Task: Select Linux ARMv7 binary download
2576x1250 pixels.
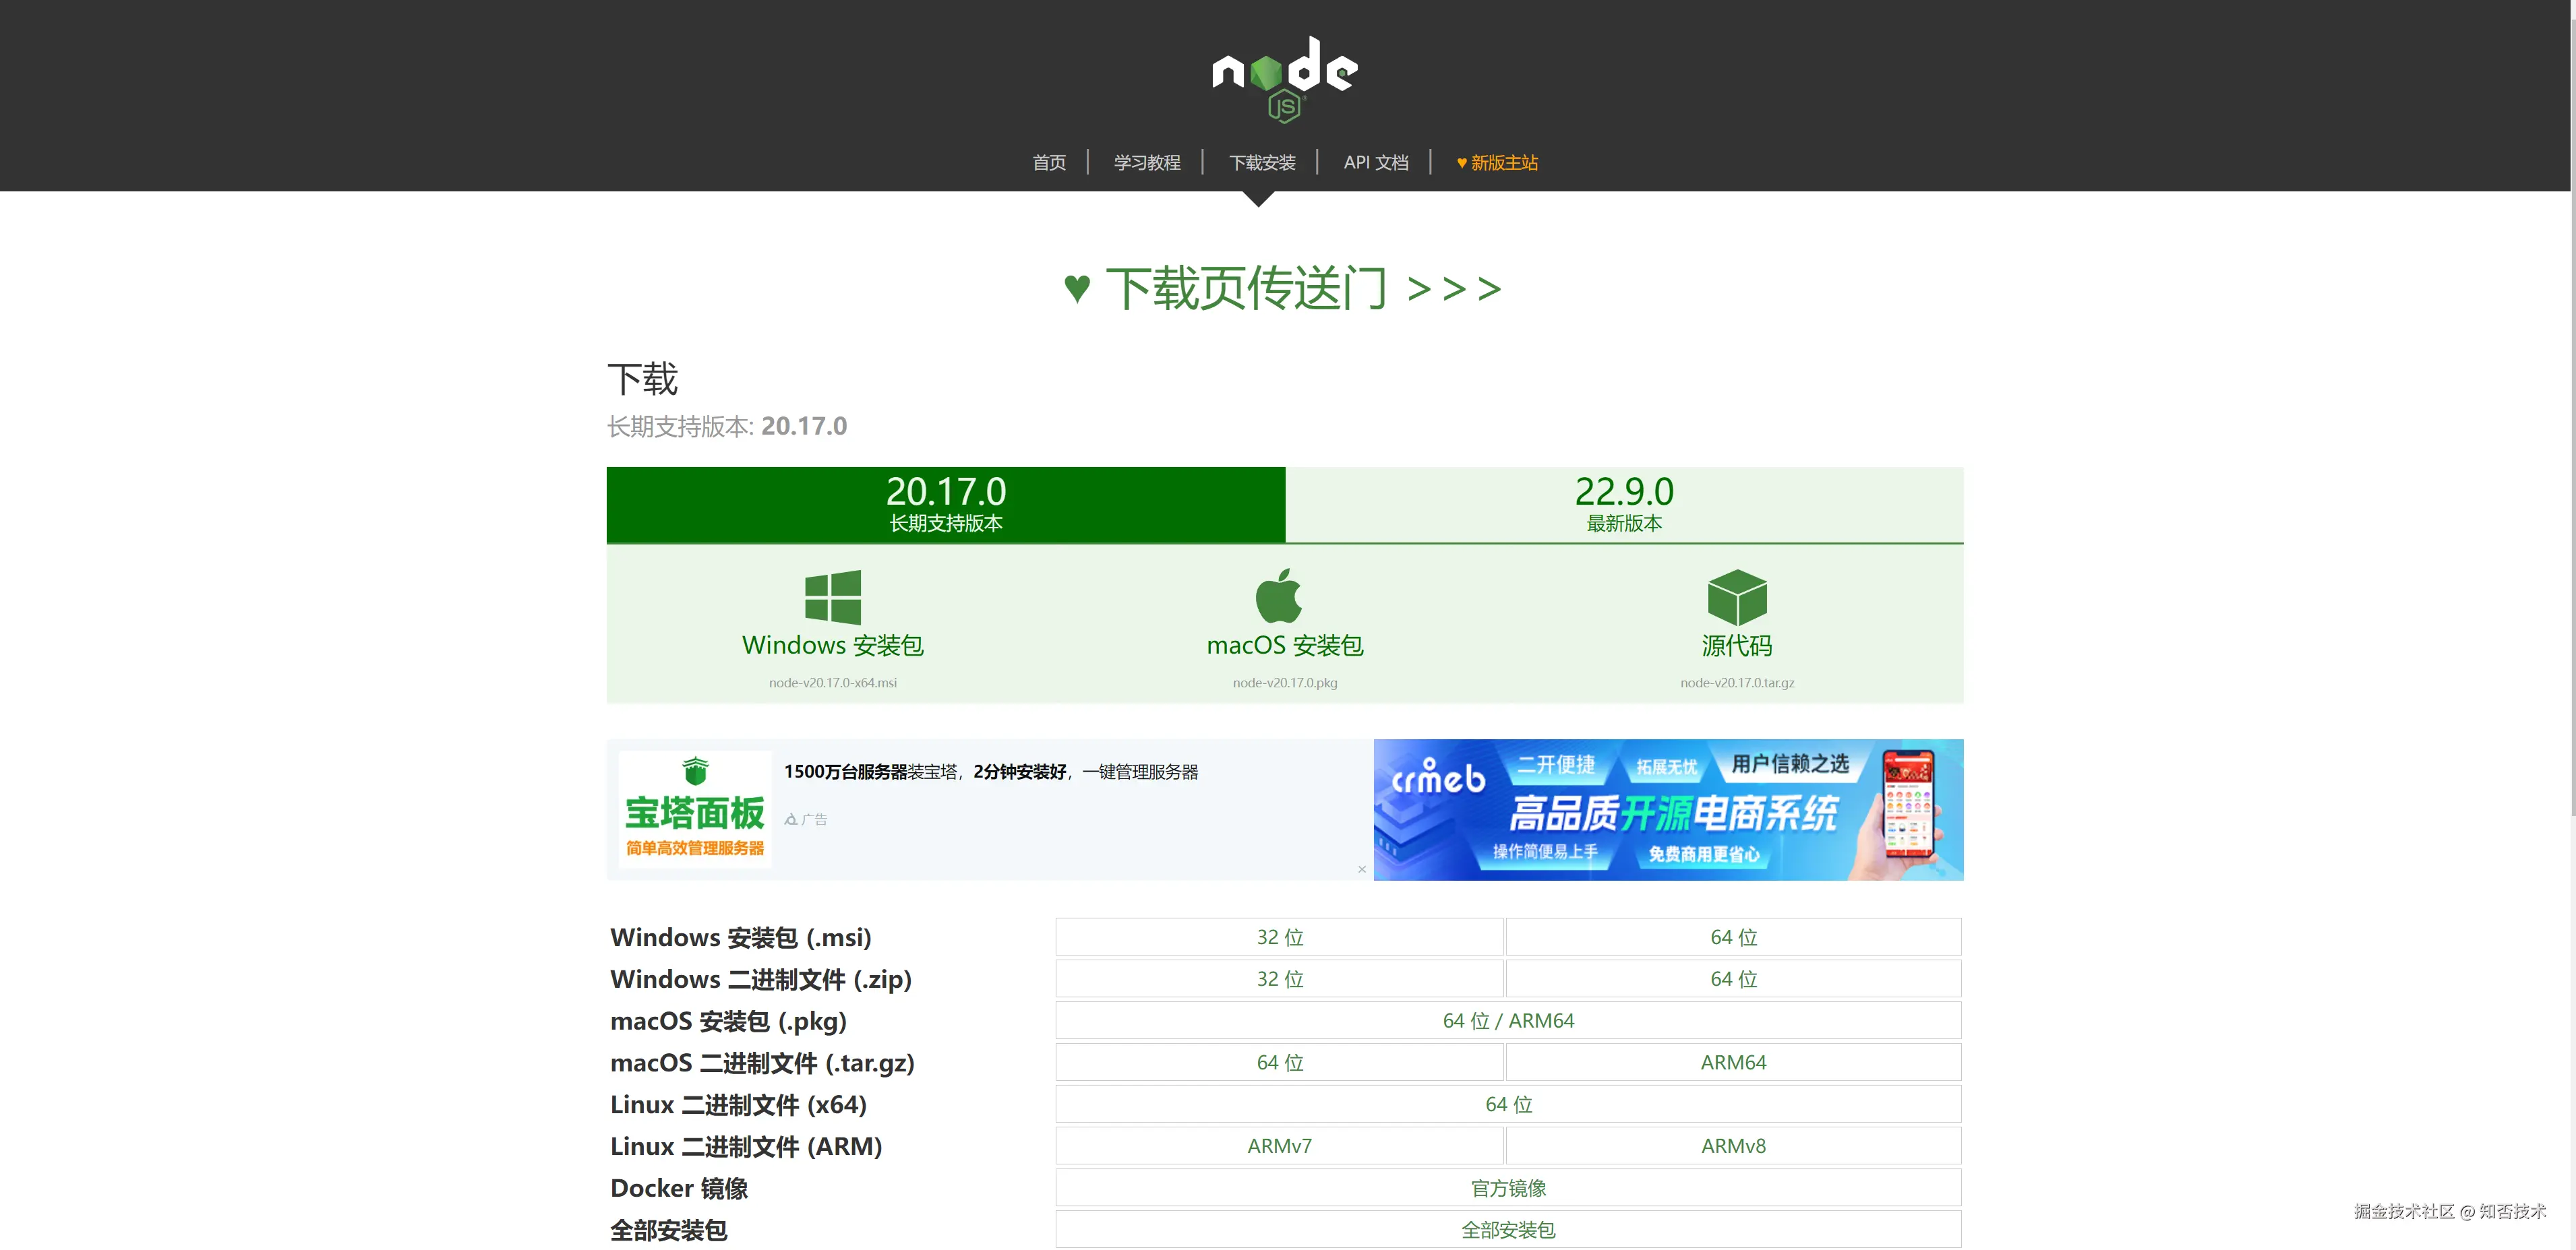Action: pyautogui.click(x=1279, y=1146)
